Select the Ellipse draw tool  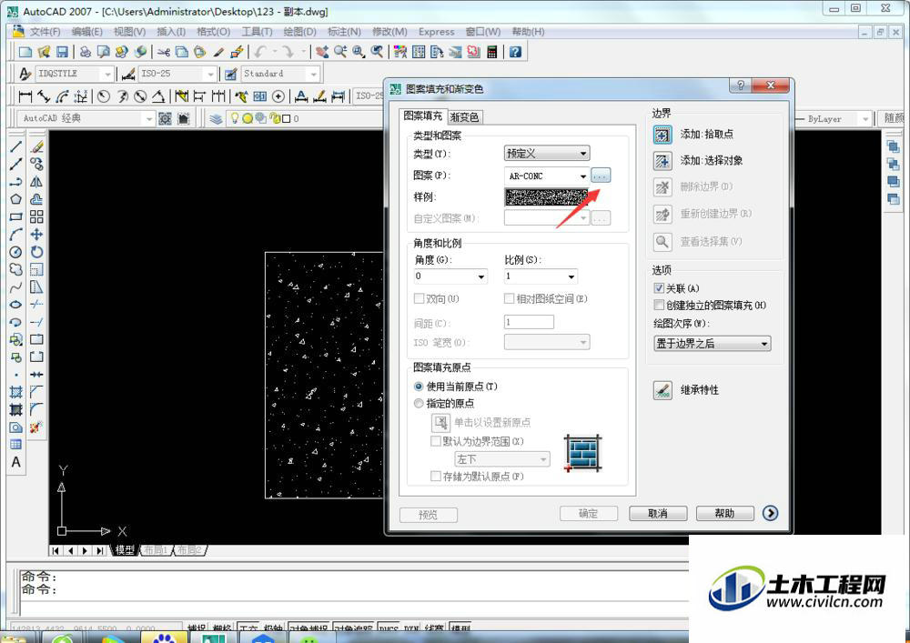pyautogui.click(x=15, y=305)
